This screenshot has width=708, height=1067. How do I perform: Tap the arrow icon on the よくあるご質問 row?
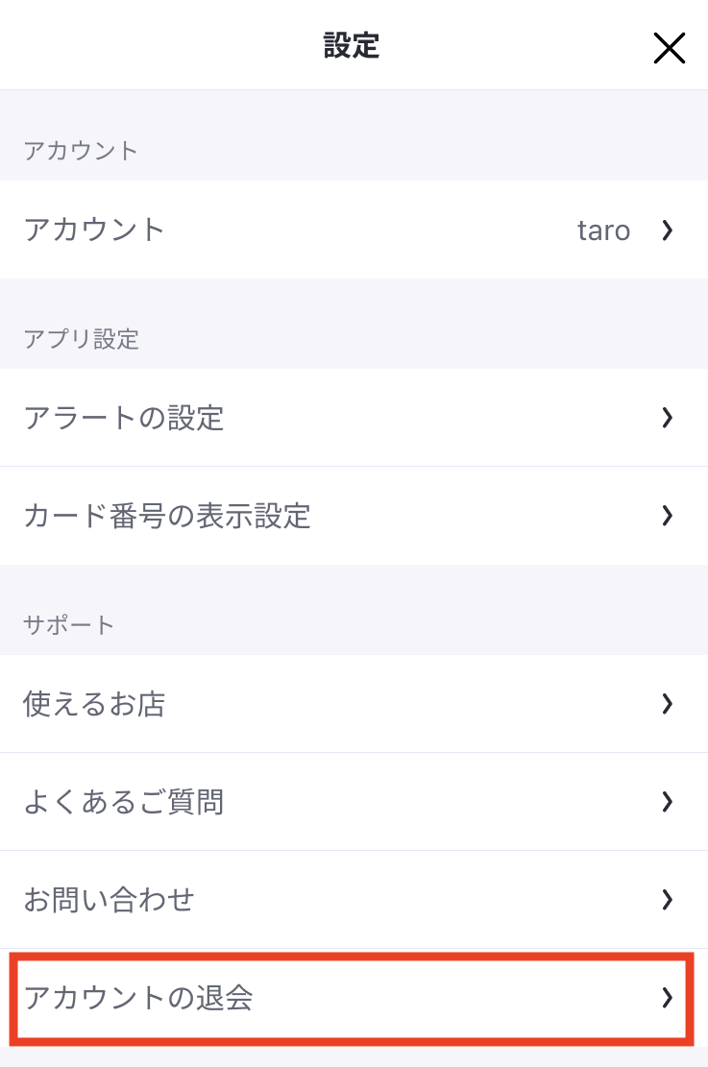[x=667, y=802]
